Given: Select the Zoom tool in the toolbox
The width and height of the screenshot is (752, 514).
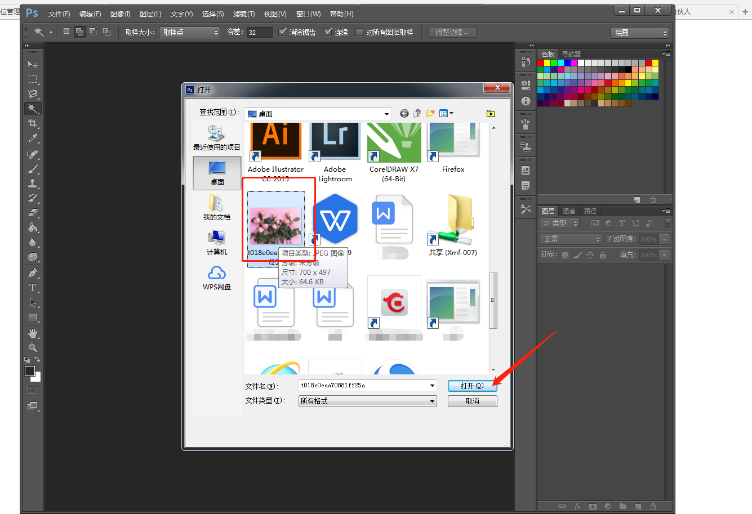Looking at the screenshot, I should coord(33,347).
